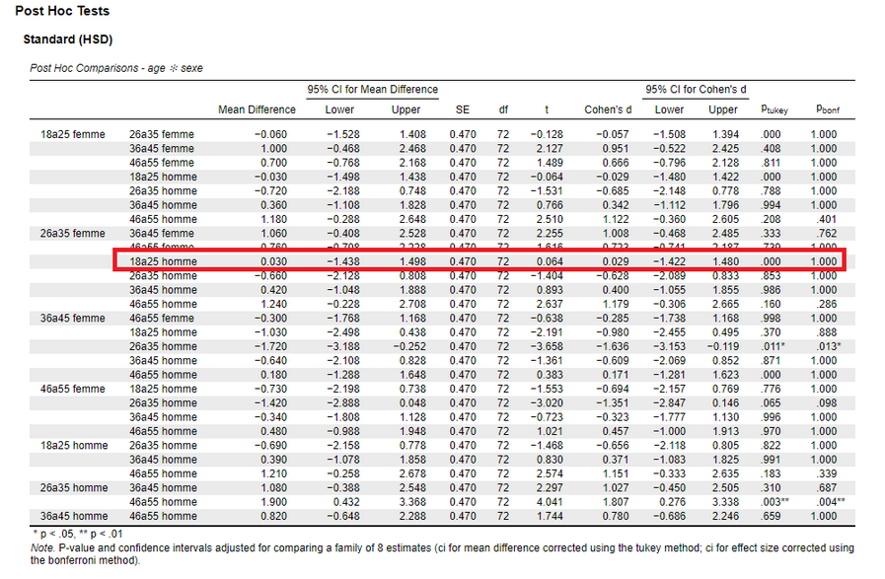This screenshot has width=885, height=579.
Task: Select the 95% CI for Mean Difference header
Action: (x=372, y=90)
